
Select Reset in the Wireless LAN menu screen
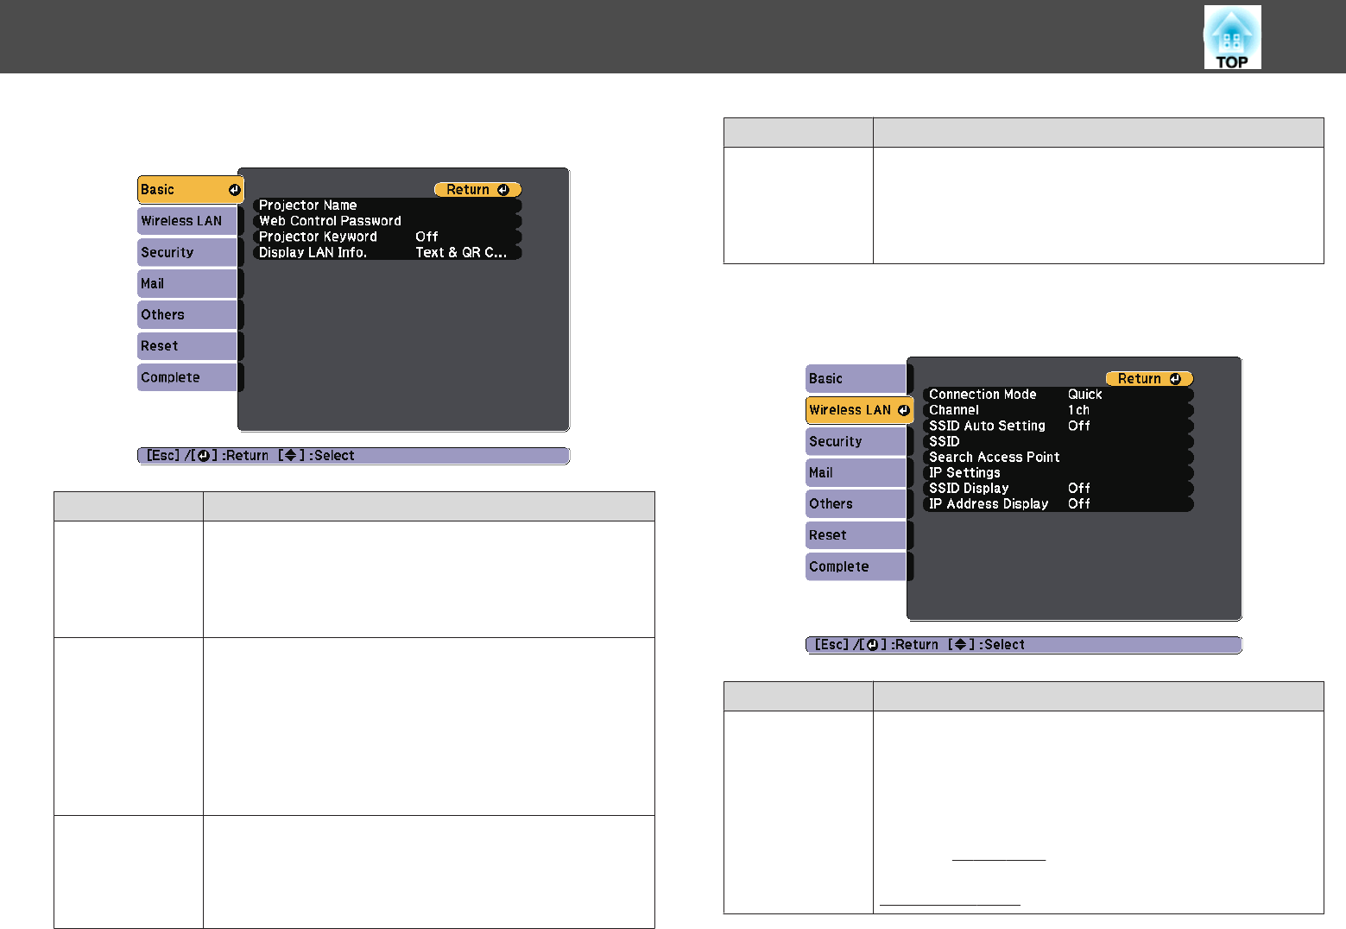point(855,535)
